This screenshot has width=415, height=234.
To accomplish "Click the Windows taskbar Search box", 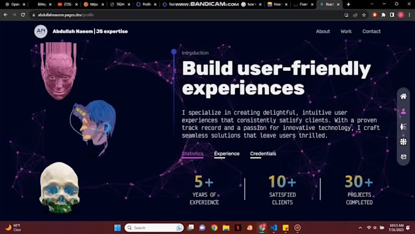I will click(154, 228).
